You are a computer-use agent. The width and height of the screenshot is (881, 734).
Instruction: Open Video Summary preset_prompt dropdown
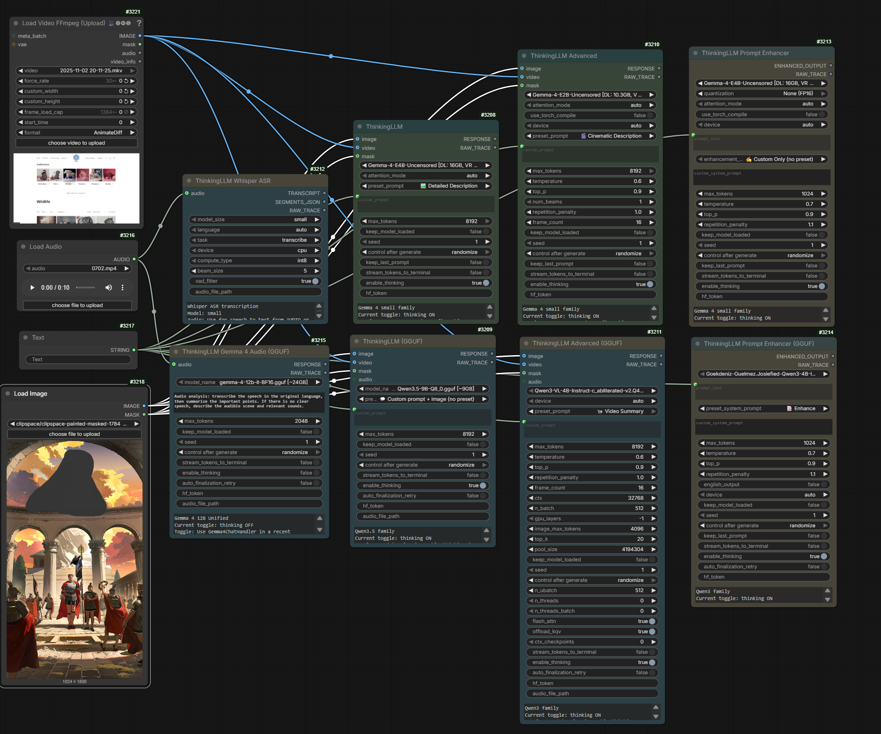pyautogui.click(x=592, y=411)
